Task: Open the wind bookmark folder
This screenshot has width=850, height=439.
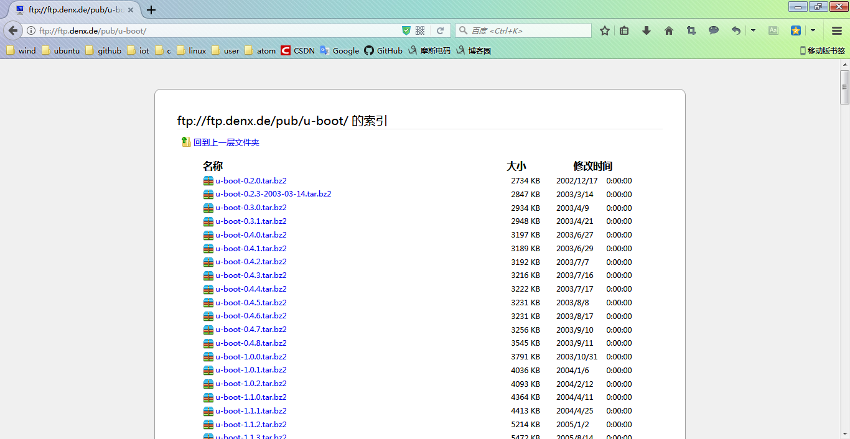Action: [21, 51]
